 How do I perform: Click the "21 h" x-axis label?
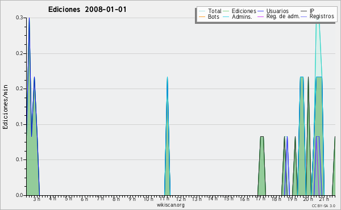pos(324,199)
